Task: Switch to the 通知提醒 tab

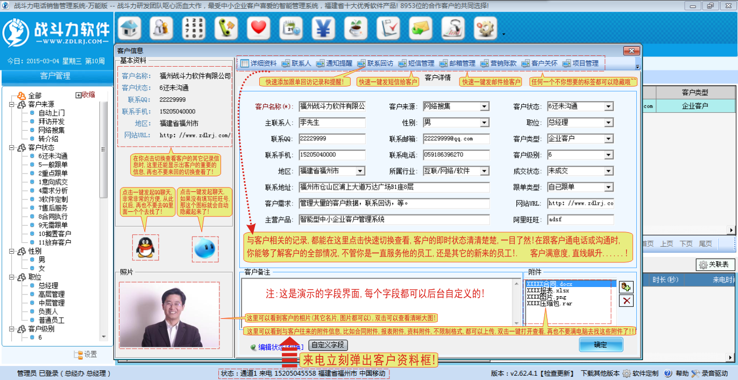Action: [334, 63]
